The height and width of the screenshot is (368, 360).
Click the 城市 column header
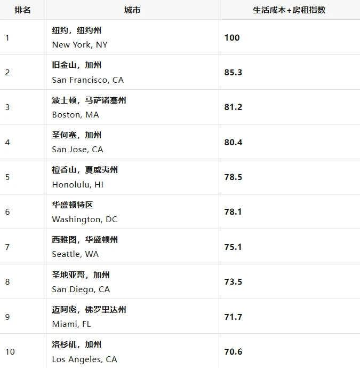(x=132, y=10)
